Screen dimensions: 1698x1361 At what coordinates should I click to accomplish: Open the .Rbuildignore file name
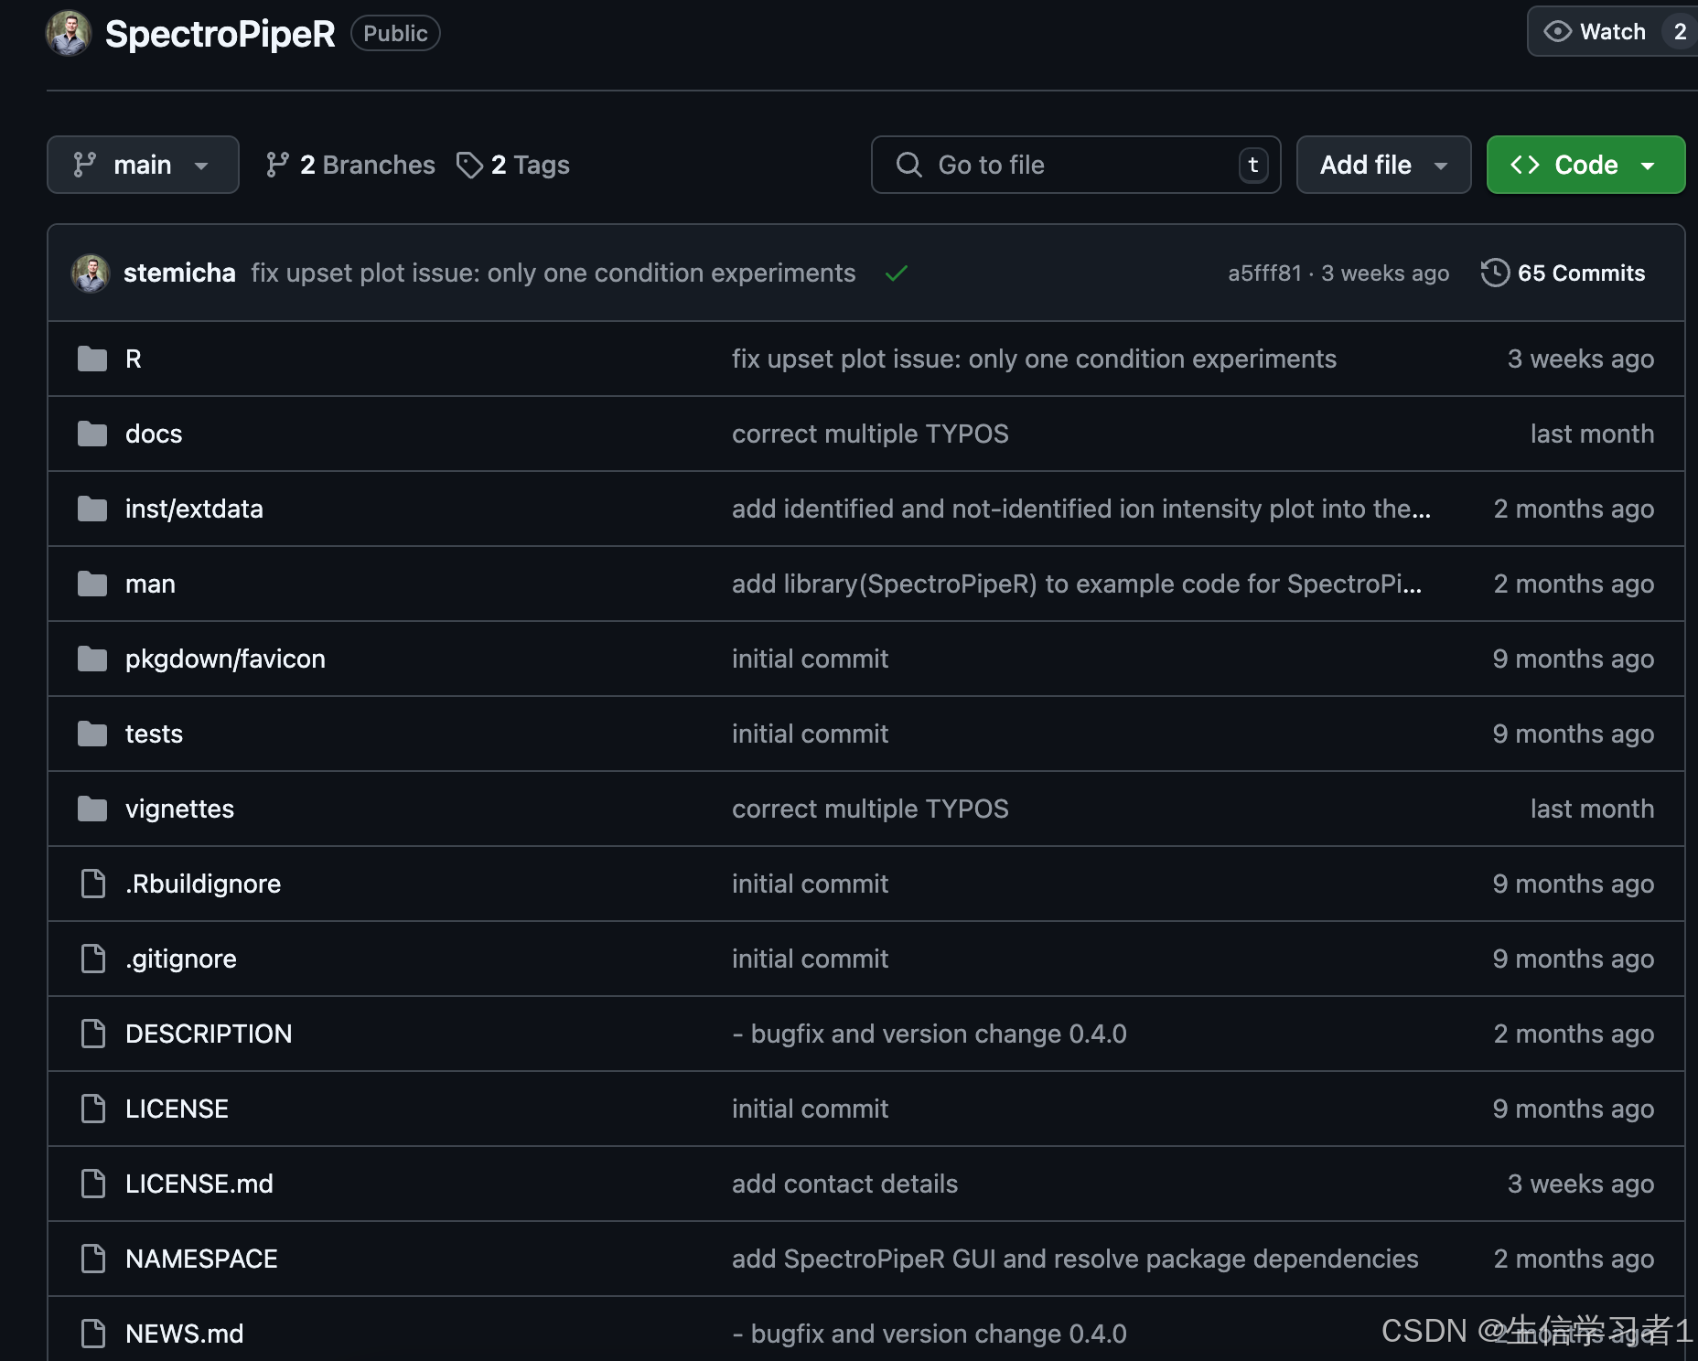(x=203, y=884)
